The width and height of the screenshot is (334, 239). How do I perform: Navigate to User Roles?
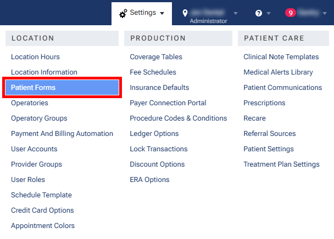[x=28, y=180]
